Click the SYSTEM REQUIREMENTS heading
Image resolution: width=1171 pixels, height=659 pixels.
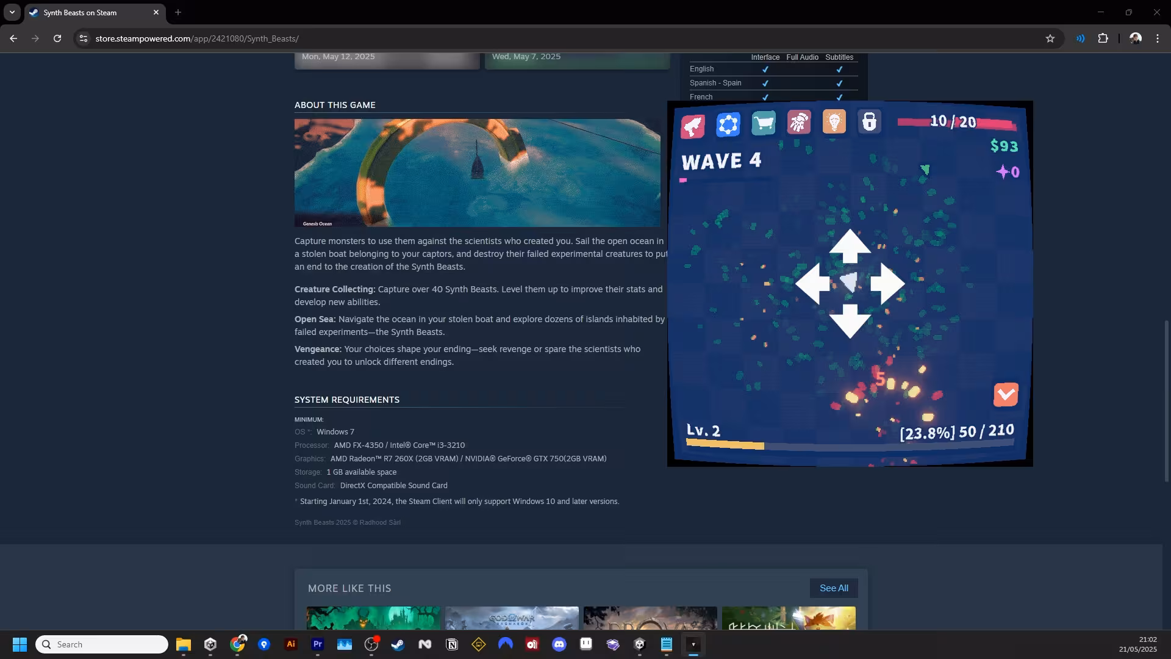click(347, 400)
